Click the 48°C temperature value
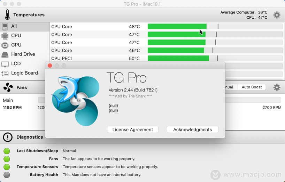285x182 pixels. point(134,27)
